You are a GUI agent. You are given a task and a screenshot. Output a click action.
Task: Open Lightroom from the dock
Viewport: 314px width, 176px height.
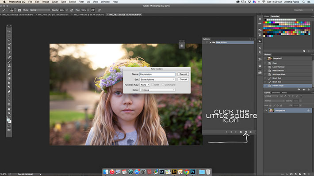coord(161,172)
